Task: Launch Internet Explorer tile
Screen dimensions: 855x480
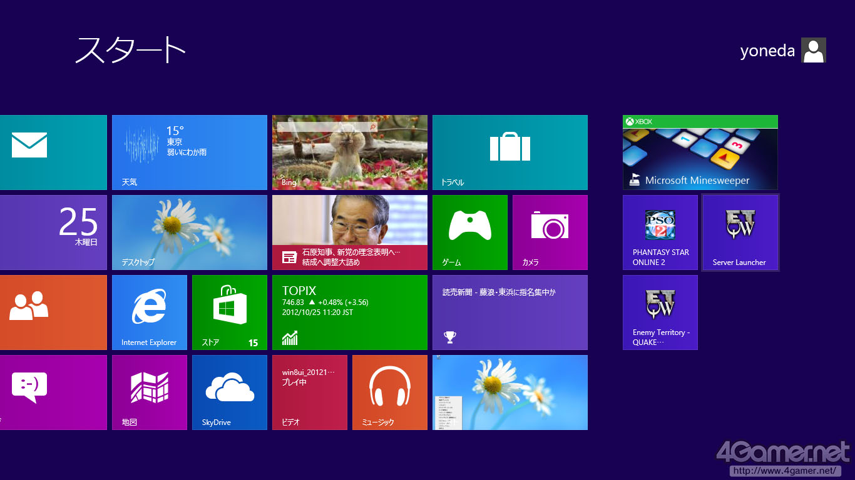Action: pos(150,312)
